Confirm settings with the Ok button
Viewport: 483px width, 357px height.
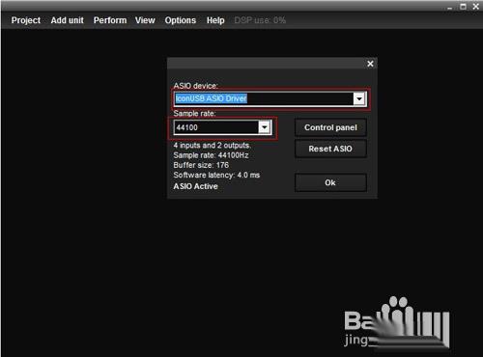point(330,182)
